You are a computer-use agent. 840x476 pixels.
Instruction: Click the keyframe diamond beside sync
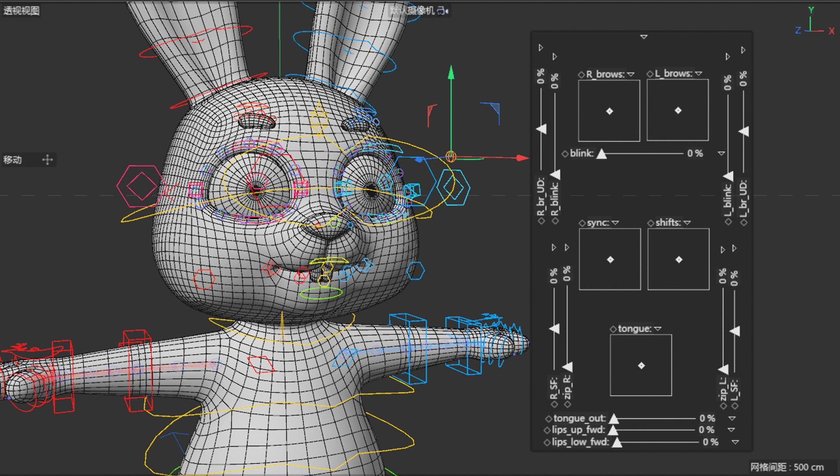(x=582, y=223)
